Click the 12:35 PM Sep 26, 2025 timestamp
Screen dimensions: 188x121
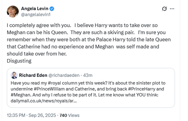point(31,115)
